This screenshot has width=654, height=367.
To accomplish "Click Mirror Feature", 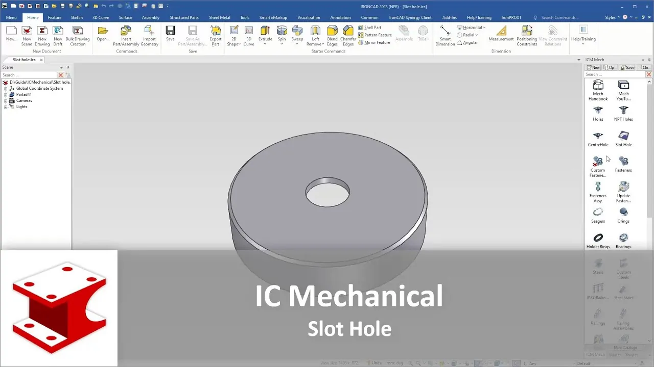I will [374, 42].
